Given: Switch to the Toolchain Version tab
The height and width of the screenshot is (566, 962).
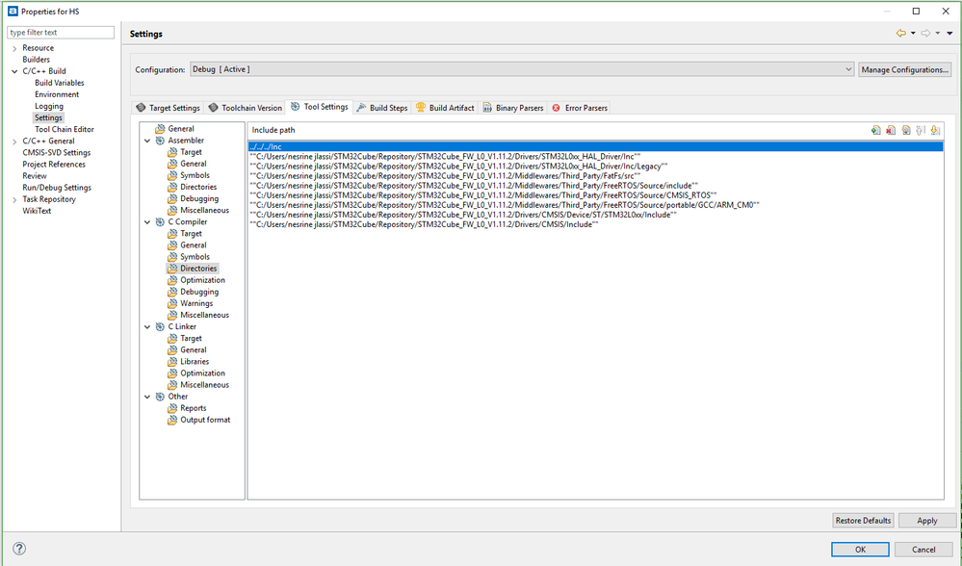Looking at the screenshot, I should coord(245,107).
